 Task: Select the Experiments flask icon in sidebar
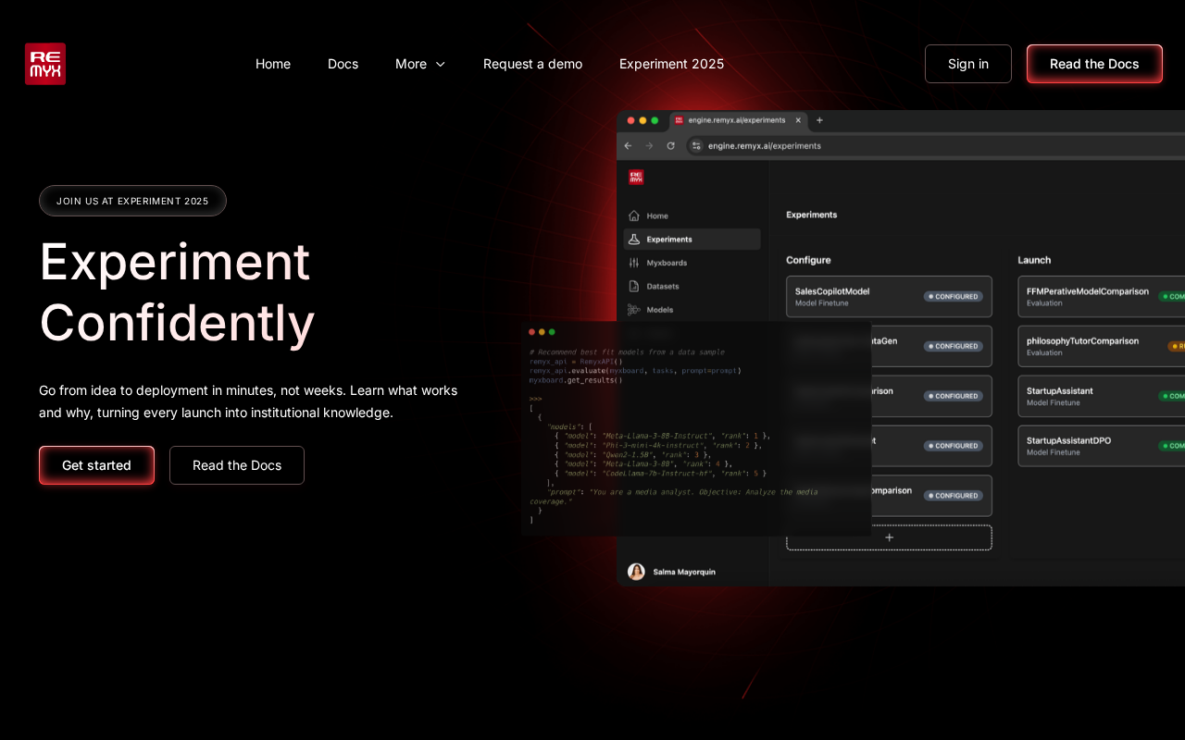[634, 240]
